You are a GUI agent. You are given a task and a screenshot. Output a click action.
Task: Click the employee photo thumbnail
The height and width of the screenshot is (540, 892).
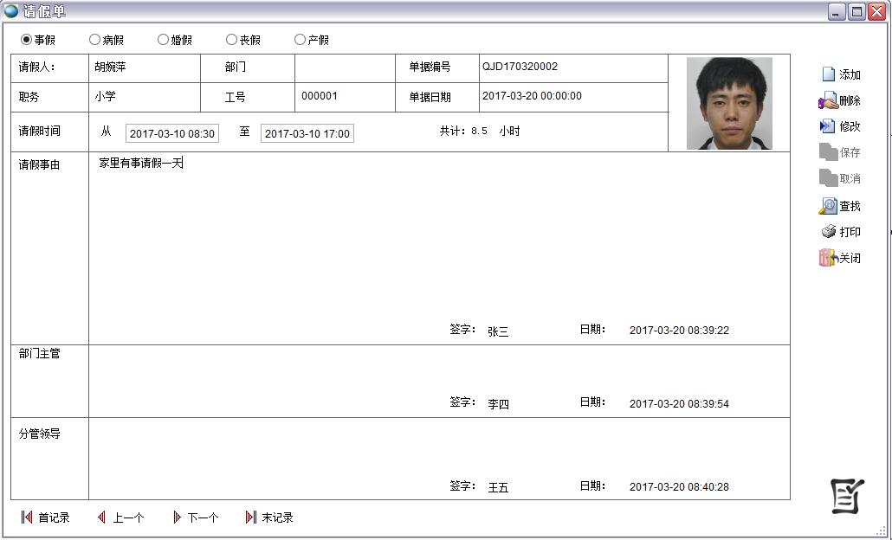tap(728, 101)
